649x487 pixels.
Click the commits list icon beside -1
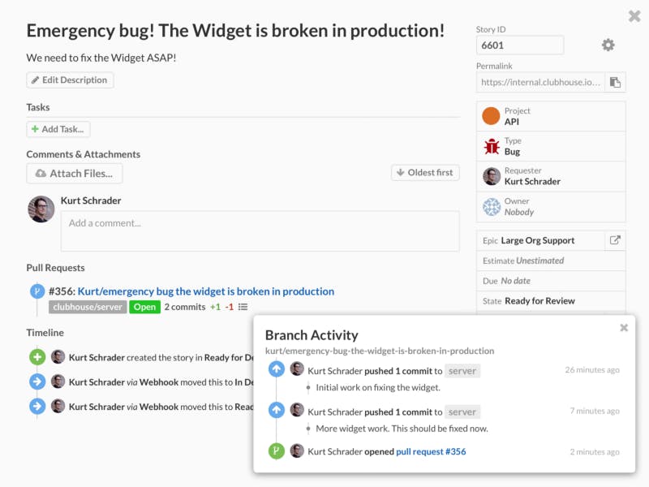(243, 307)
